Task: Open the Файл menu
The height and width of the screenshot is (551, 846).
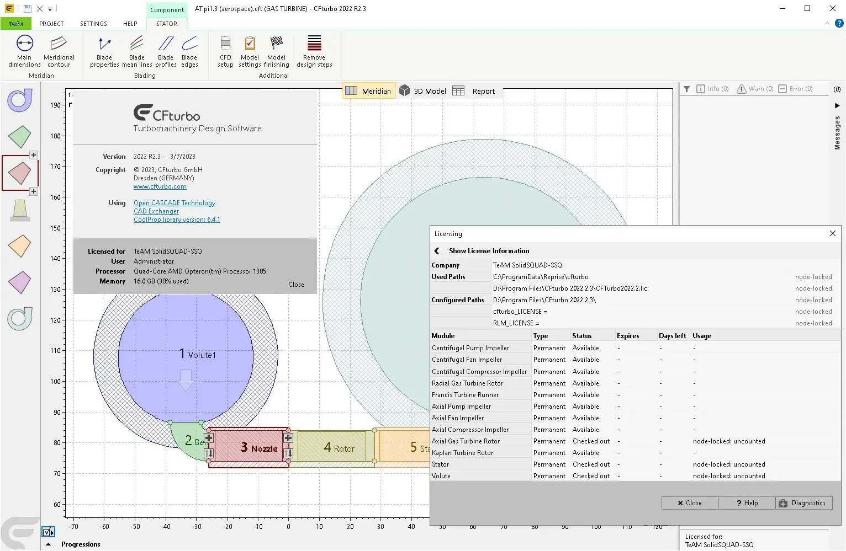Action: (16, 24)
